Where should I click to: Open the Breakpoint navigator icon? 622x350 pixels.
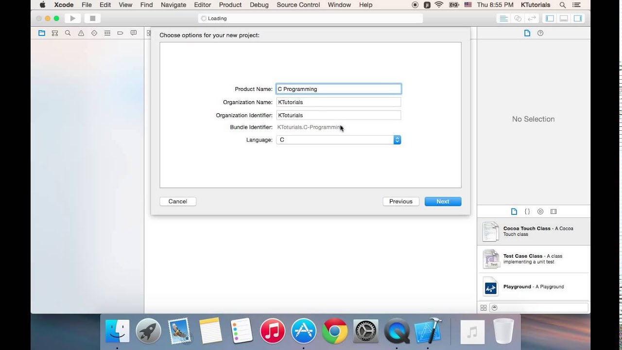click(x=121, y=33)
